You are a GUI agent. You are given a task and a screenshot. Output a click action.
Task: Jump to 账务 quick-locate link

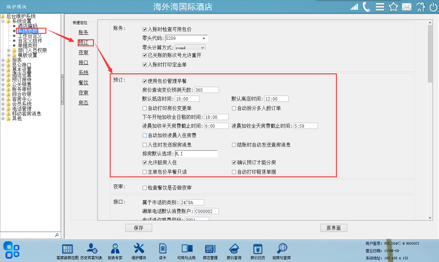pos(83,33)
